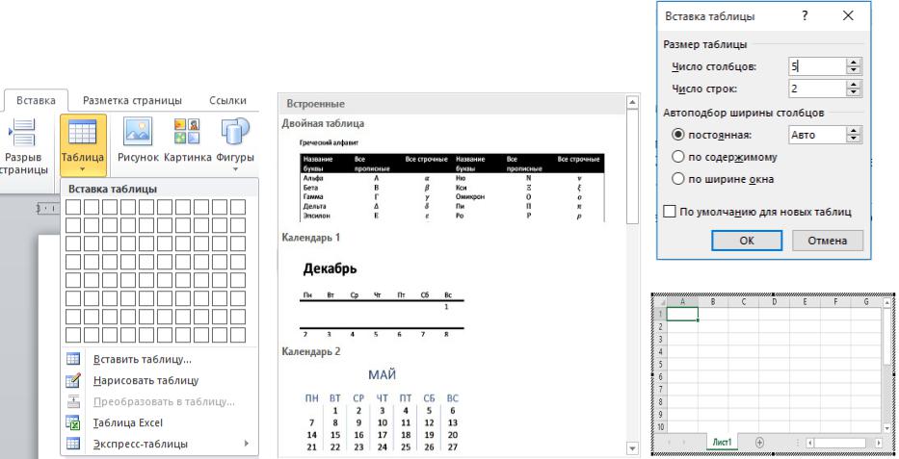Click the Excel icon beside Таблица Excel

click(73, 423)
